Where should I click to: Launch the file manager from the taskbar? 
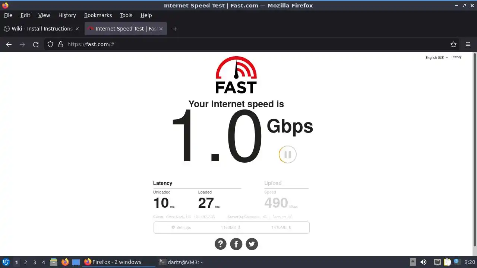click(54, 262)
